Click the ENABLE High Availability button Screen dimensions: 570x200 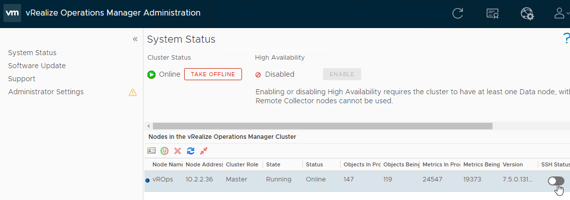(x=342, y=74)
